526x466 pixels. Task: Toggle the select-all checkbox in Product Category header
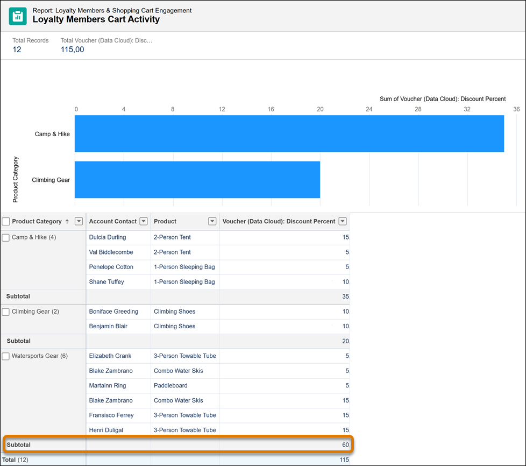point(6,222)
